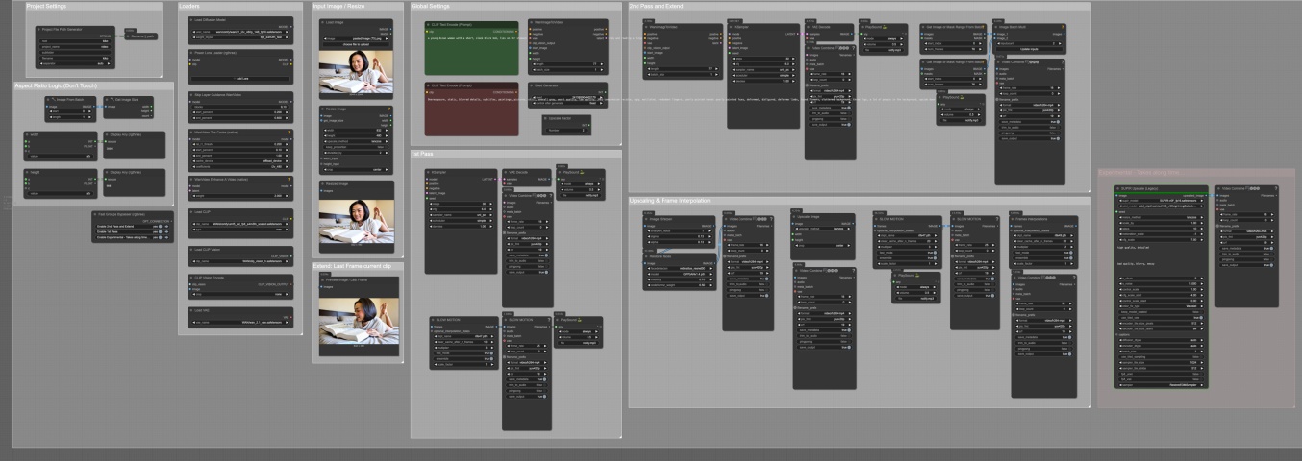This screenshot has width=1302, height=461.
Task: Collapse the Load Image node
Action: (324, 22)
